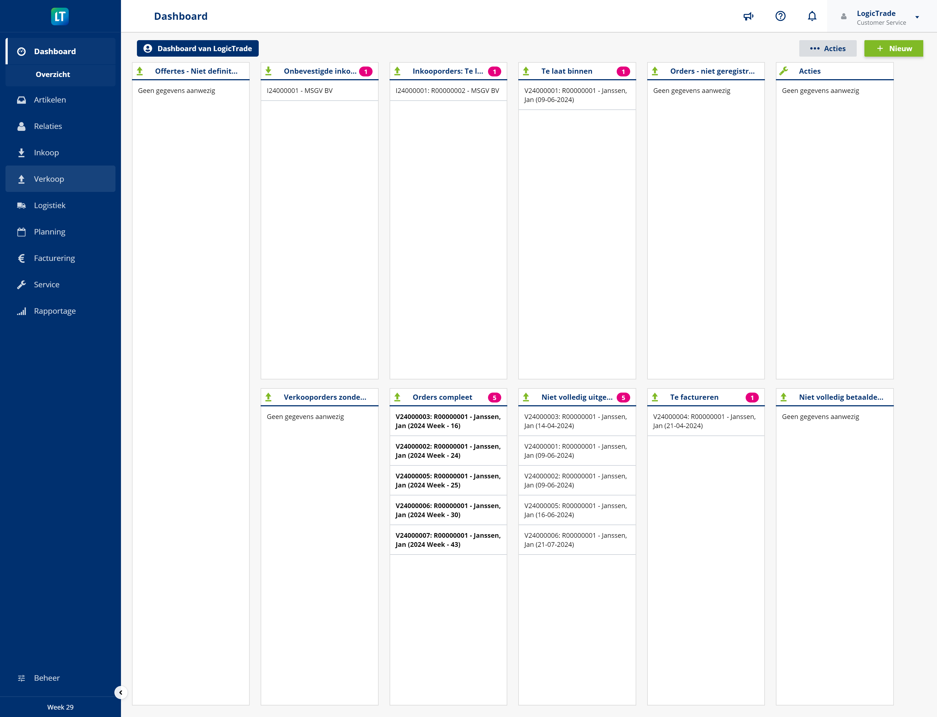Click the badge count 5 on Orders compleet
Viewport: 937px width, 717px height.
tap(494, 398)
